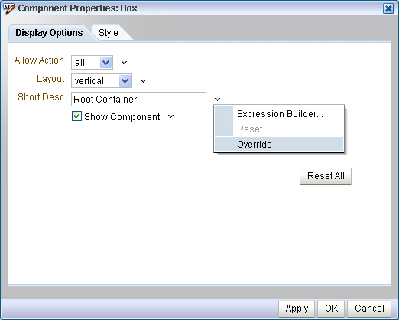Open the chevron menu beside Show Component
399x320 pixels.
pos(171,116)
